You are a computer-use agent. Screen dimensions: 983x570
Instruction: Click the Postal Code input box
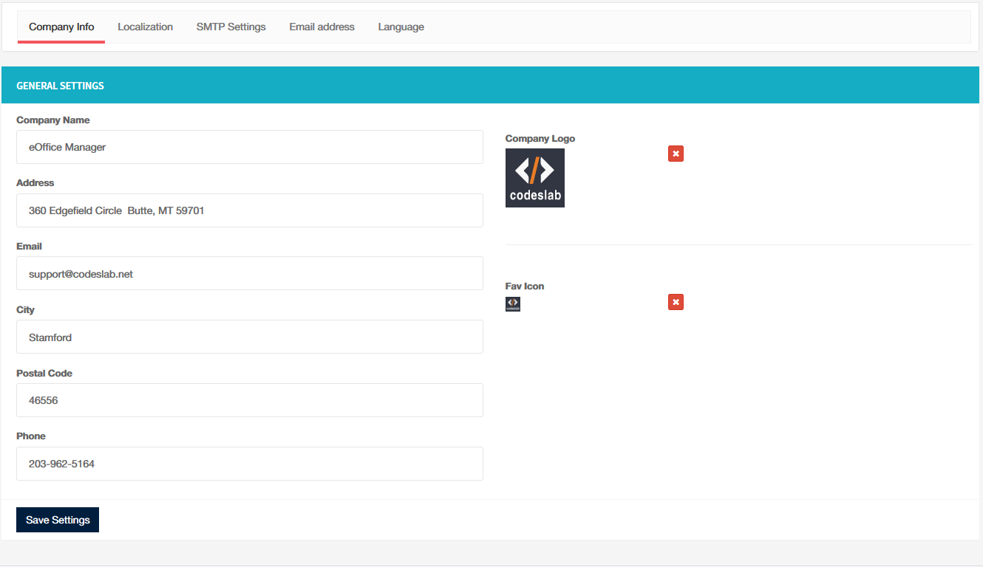coord(250,400)
